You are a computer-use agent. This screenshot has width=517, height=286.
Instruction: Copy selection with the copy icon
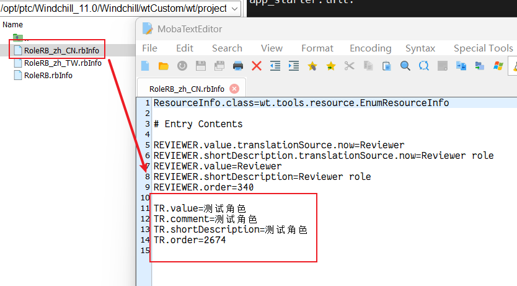[368, 66]
